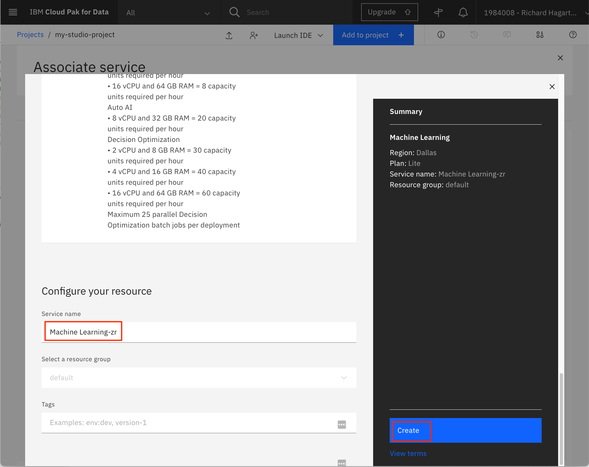Click the my-studio-project breadcrumb
The height and width of the screenshot is (467, 589).
tap(85, 35)
